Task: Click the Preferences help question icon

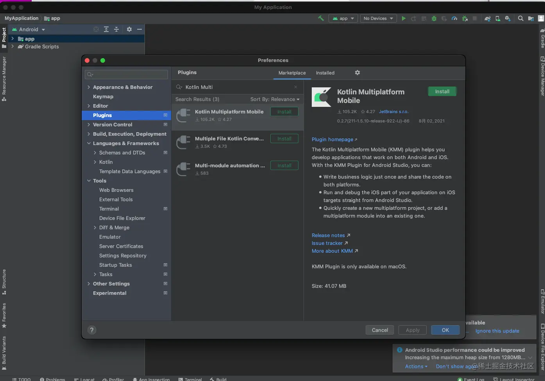Action: pos(92,330)
